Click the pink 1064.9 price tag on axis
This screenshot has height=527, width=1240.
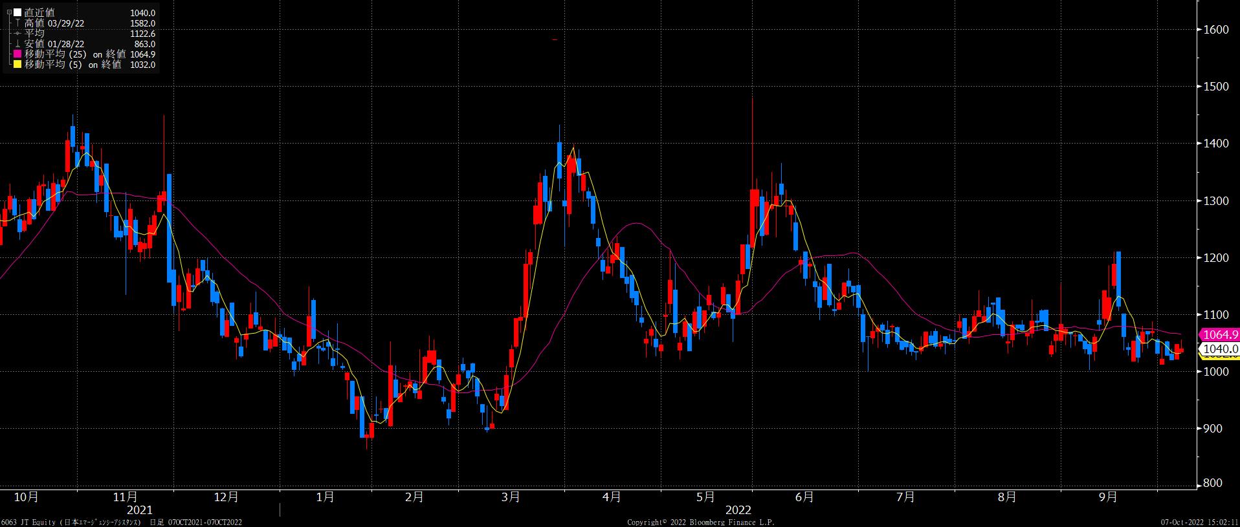1219,334
